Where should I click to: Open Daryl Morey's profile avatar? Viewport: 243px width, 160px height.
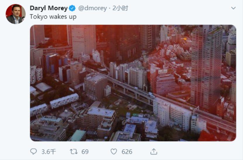coord(15,14)
